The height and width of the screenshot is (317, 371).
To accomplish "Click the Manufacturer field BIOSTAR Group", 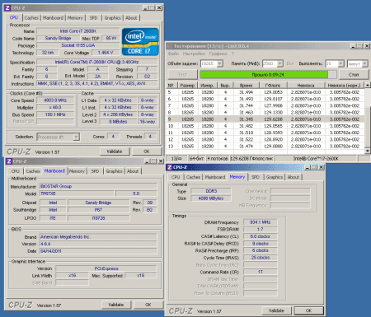I will click(98, 186).
